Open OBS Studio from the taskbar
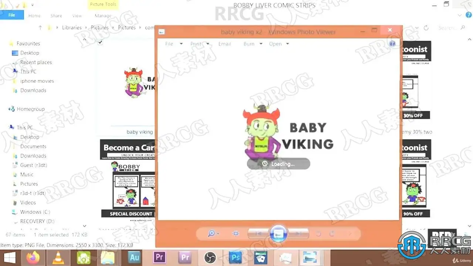The image size is (473, 266). (210, 258)
